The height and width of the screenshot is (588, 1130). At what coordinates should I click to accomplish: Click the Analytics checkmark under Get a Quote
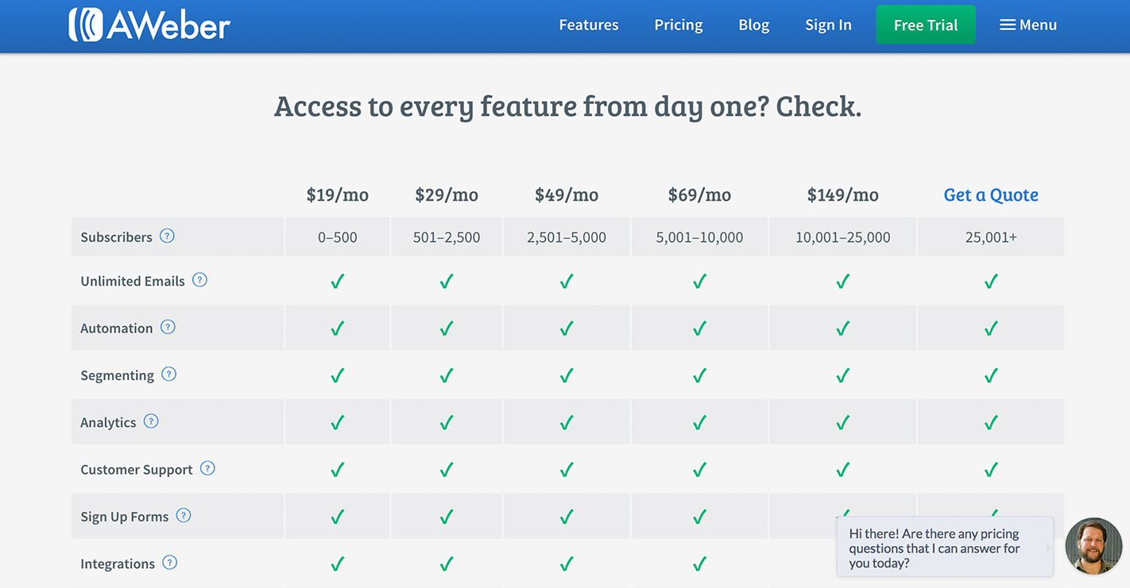(991, 422)
